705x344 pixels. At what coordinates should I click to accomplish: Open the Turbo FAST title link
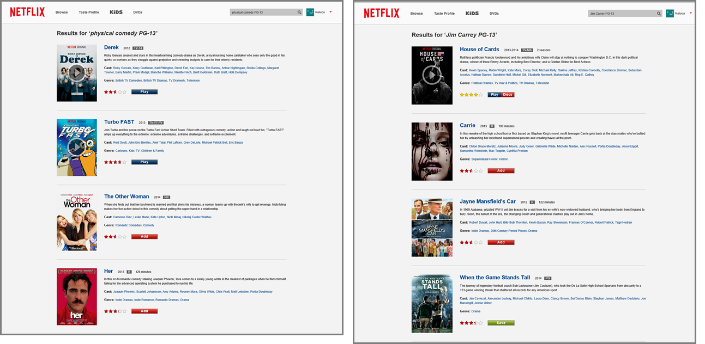119,122
